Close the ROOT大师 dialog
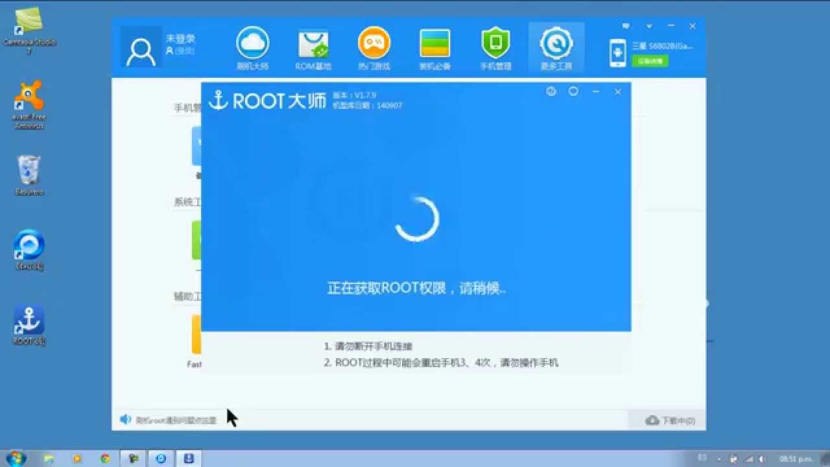This screenshot has width=830, height=467. click(x=618, y=92)
